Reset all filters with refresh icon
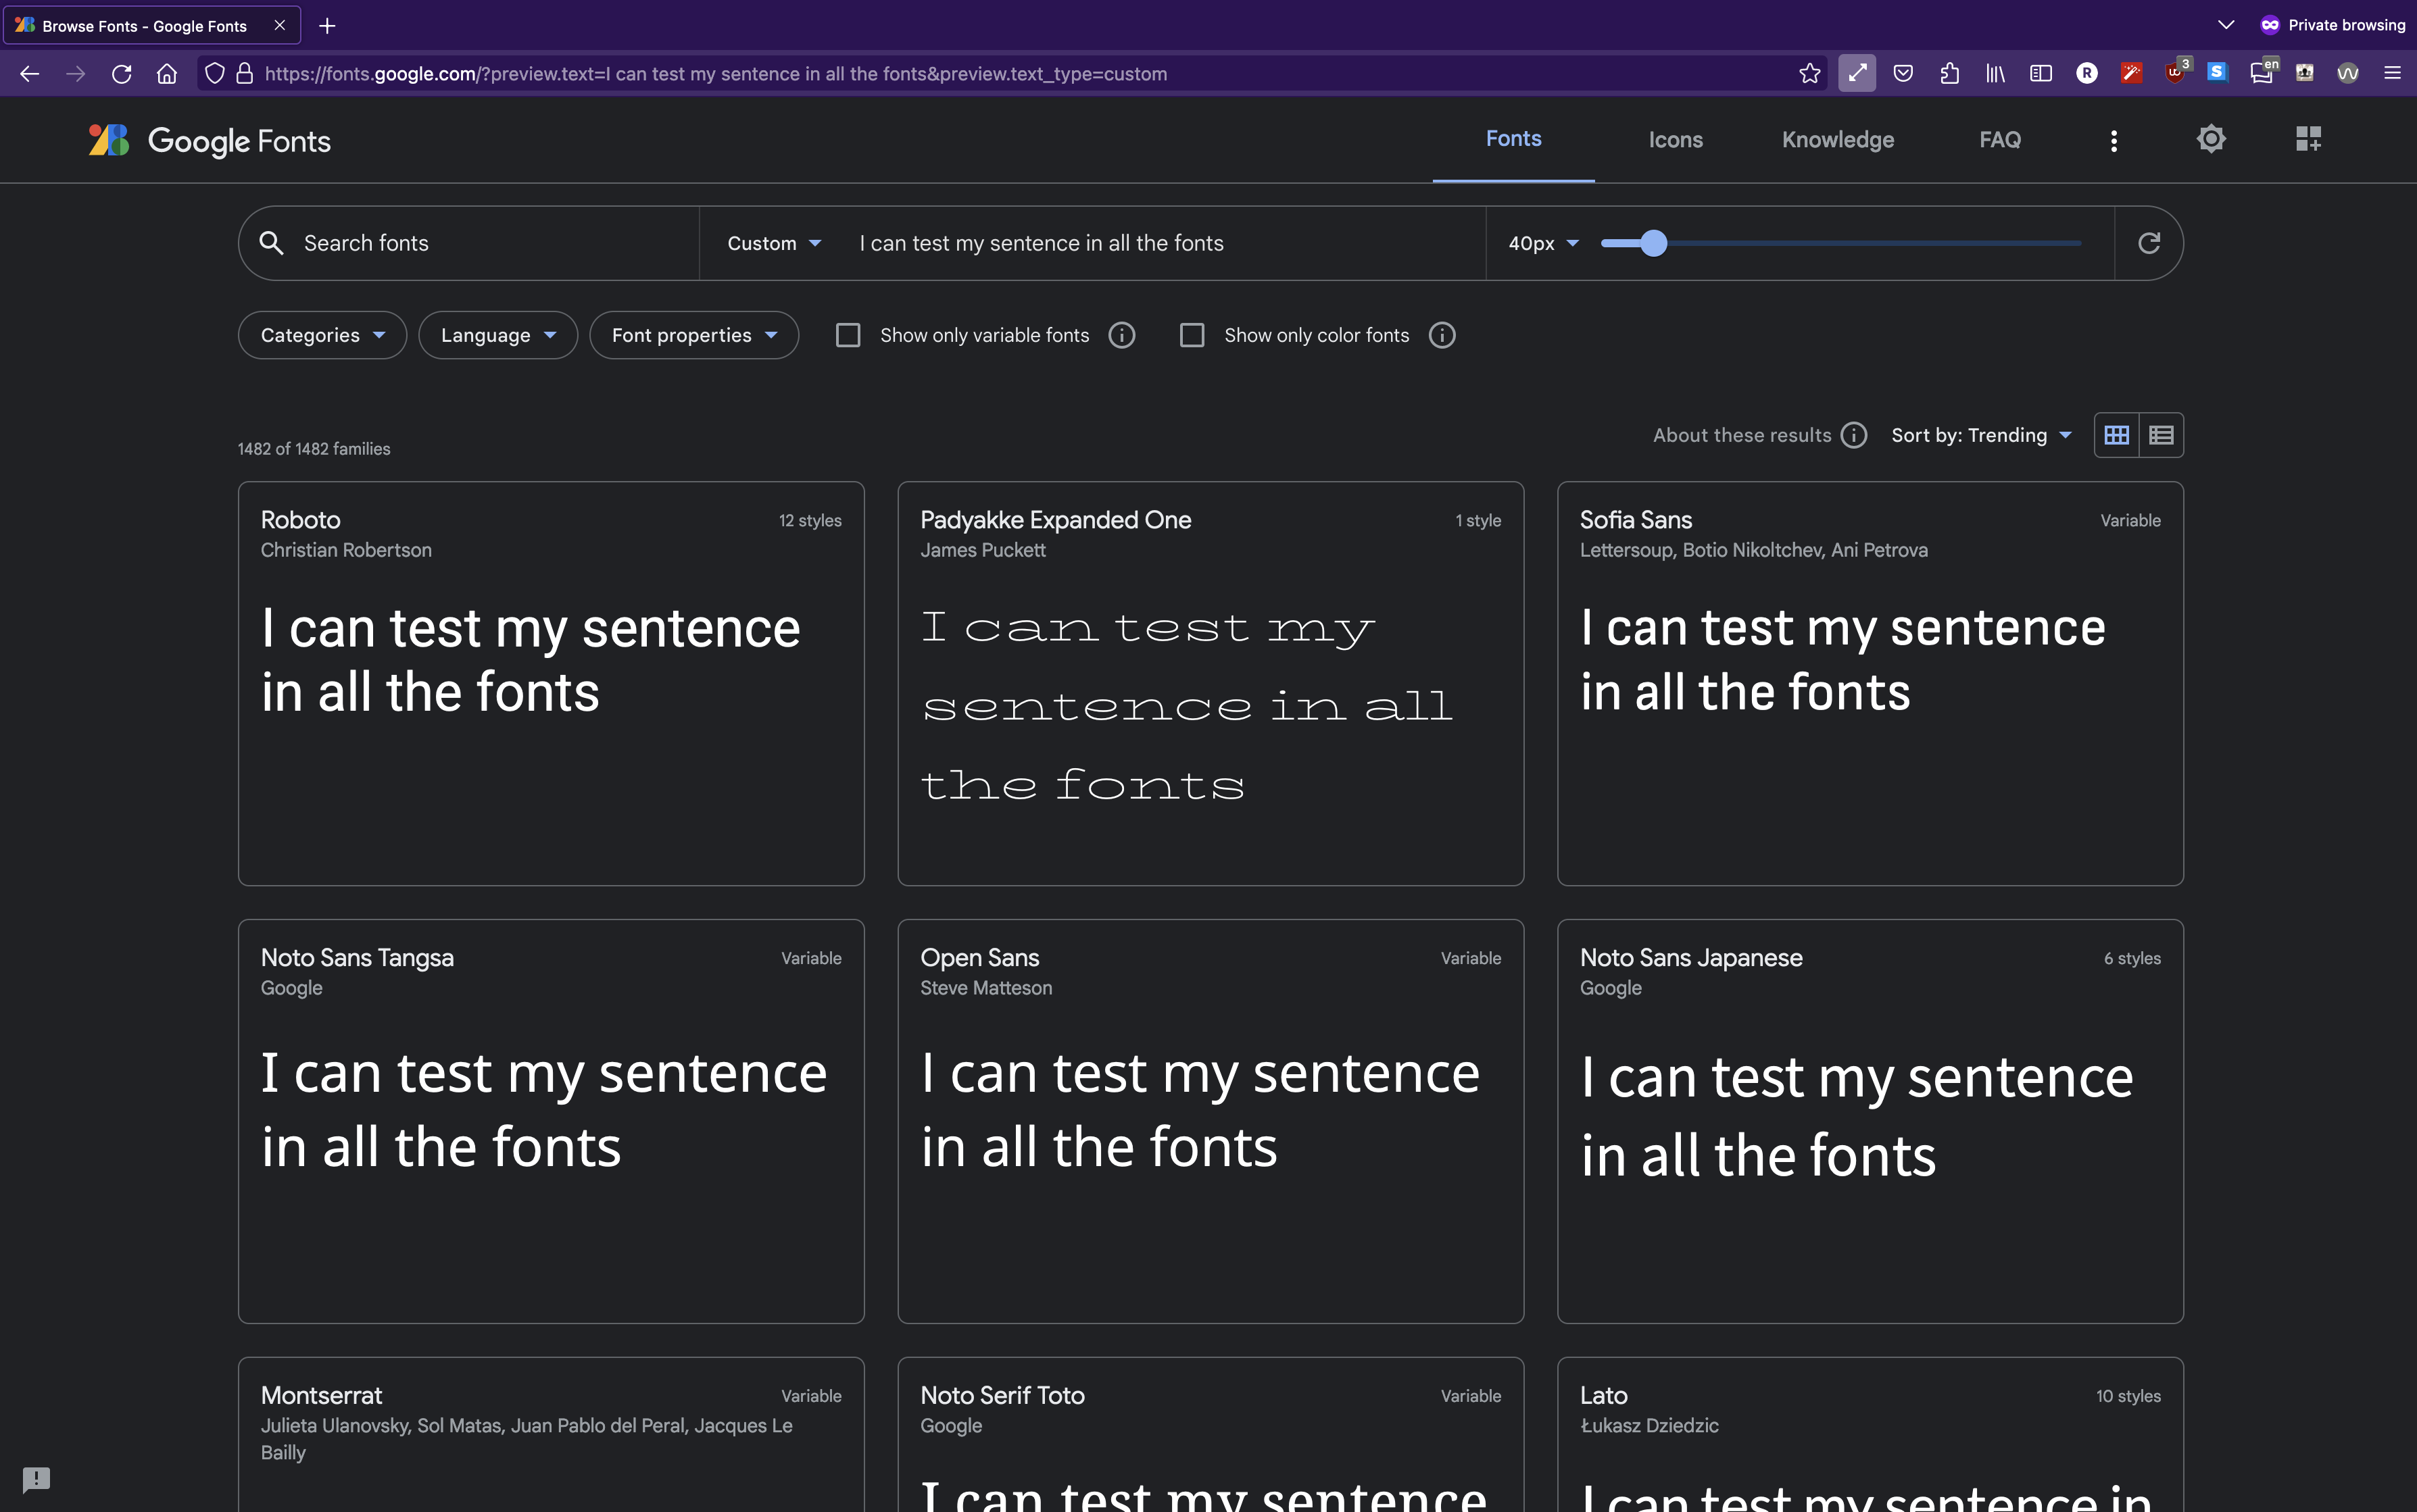Screen dimensions: 2417x1512 point(2149,243)
